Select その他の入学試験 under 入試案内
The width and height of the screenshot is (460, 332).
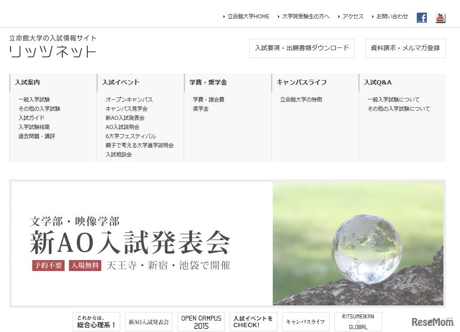39,108
